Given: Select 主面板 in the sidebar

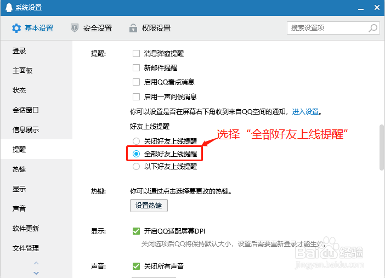Looking at the screenshot, I should click(x=36, y=71).
